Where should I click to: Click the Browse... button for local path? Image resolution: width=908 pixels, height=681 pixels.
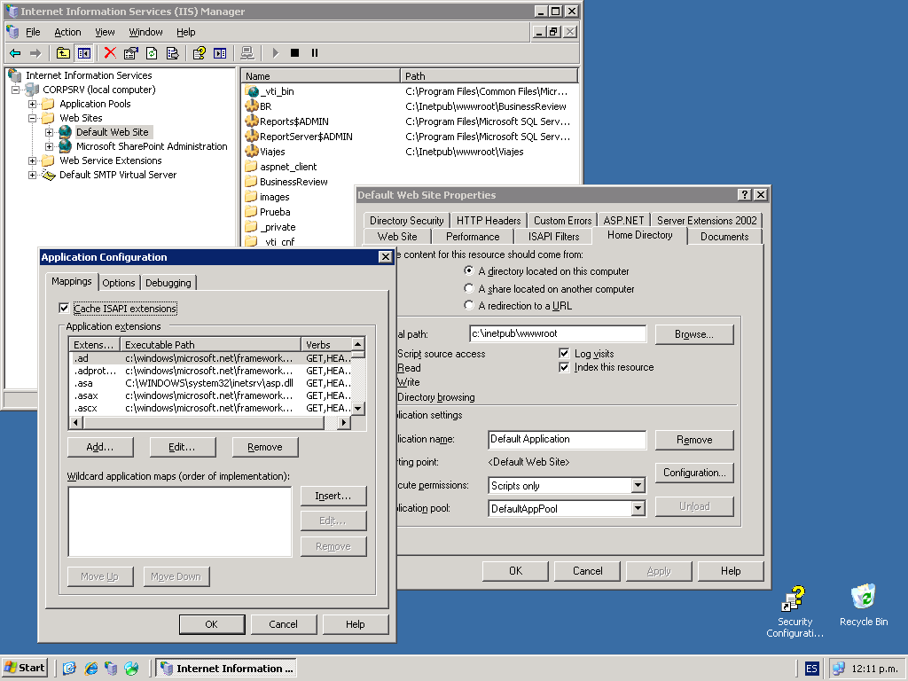pos(693,334)
